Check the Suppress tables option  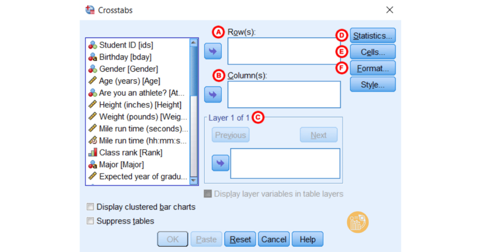90,221
